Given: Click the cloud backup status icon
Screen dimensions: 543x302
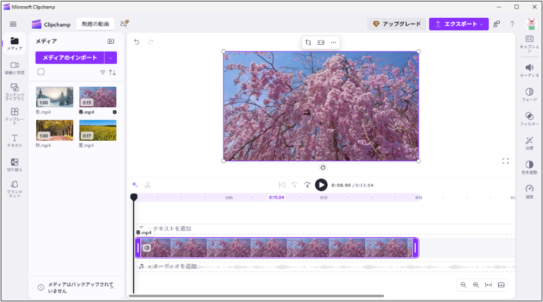Looking at the screenshot, I should (x=124, y=24).
